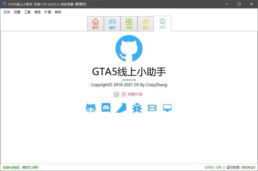The image size is (258, 171).
Task: Click the 捐赠作者 donate link
Action: click(135, 94)
